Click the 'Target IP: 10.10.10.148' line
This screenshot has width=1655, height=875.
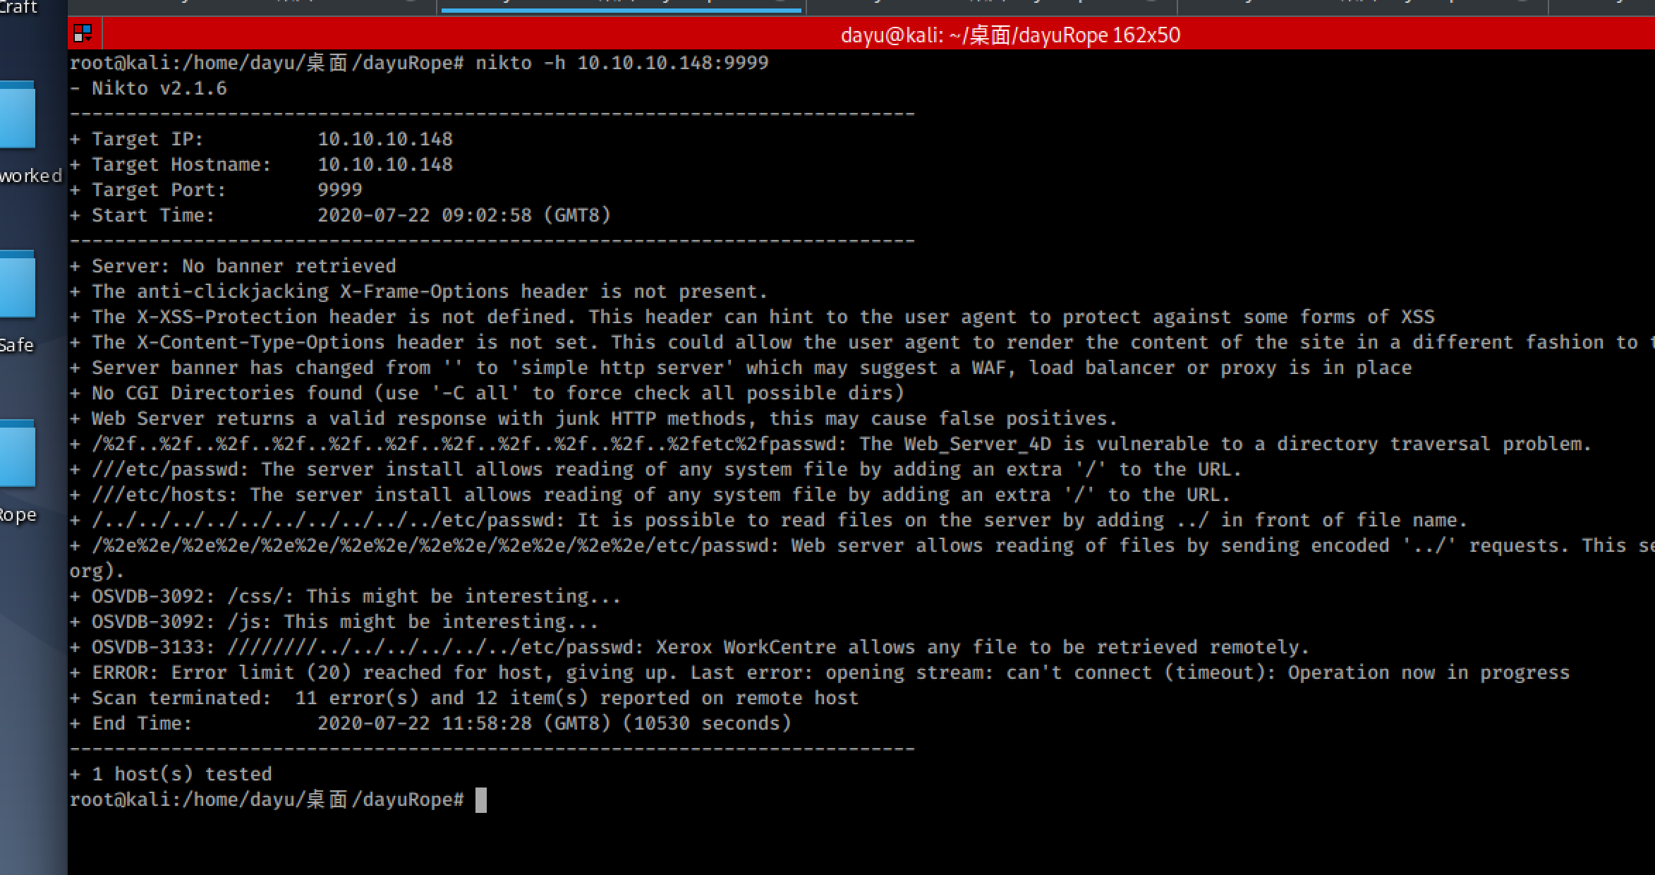(261, 139)
